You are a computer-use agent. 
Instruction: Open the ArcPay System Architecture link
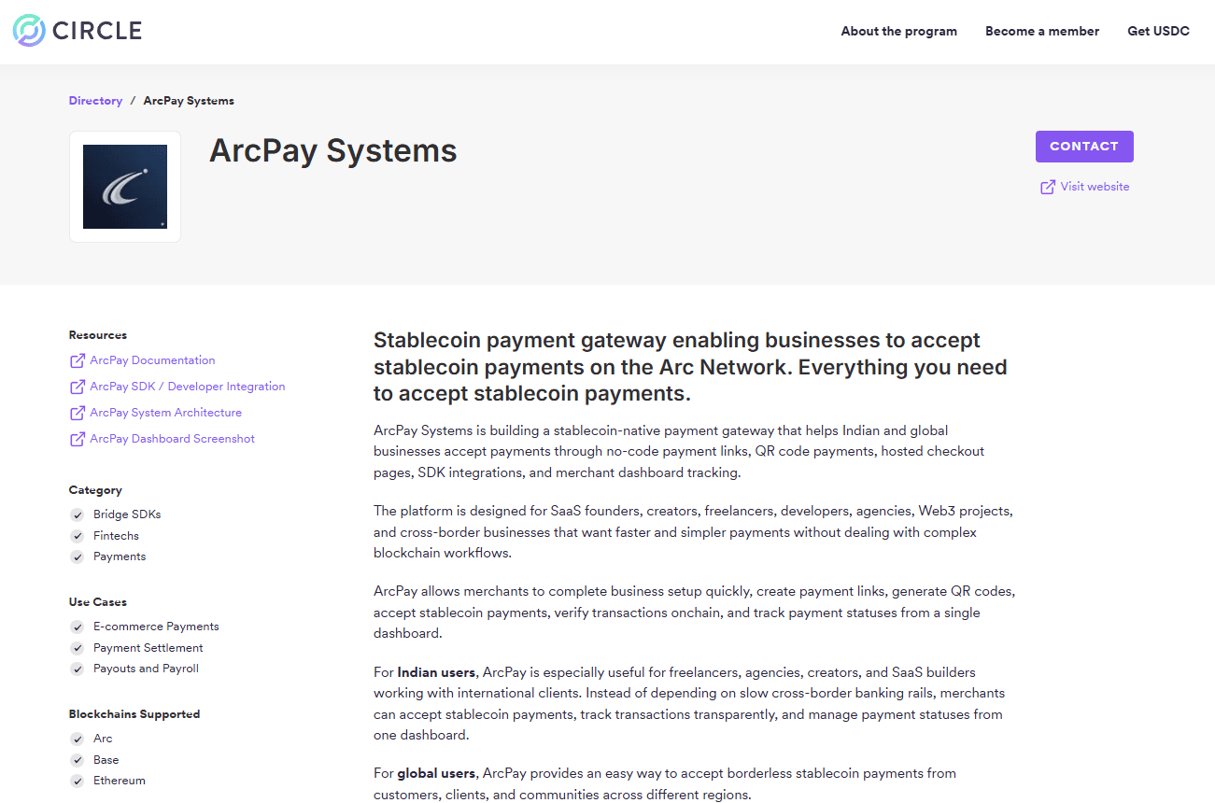[x=166, y=413]
